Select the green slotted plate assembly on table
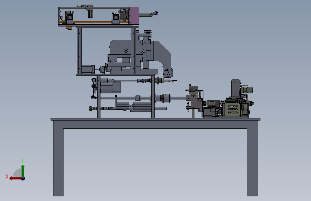The image size is (311, 201). click(232, 109)
